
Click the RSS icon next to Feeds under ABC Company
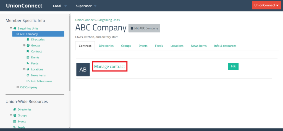tap(28, 63)
